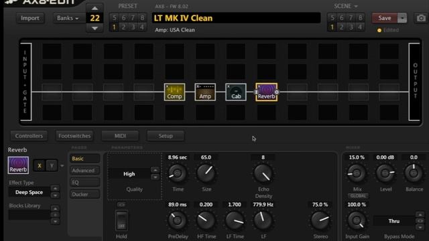Click the Blocks Library down arrow
429x241 pixels.
(x=55, y=221)
